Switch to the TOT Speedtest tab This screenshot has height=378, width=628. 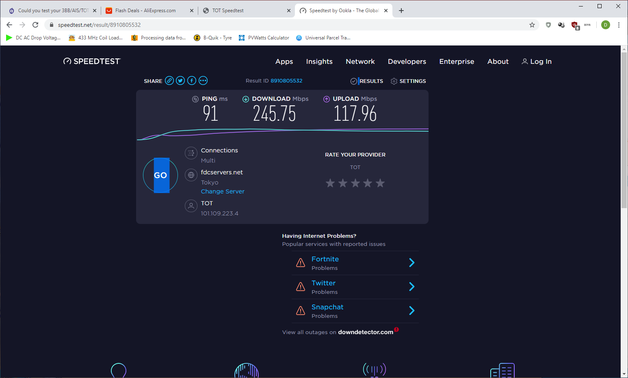pyautogui.click(x=247, y=11)
